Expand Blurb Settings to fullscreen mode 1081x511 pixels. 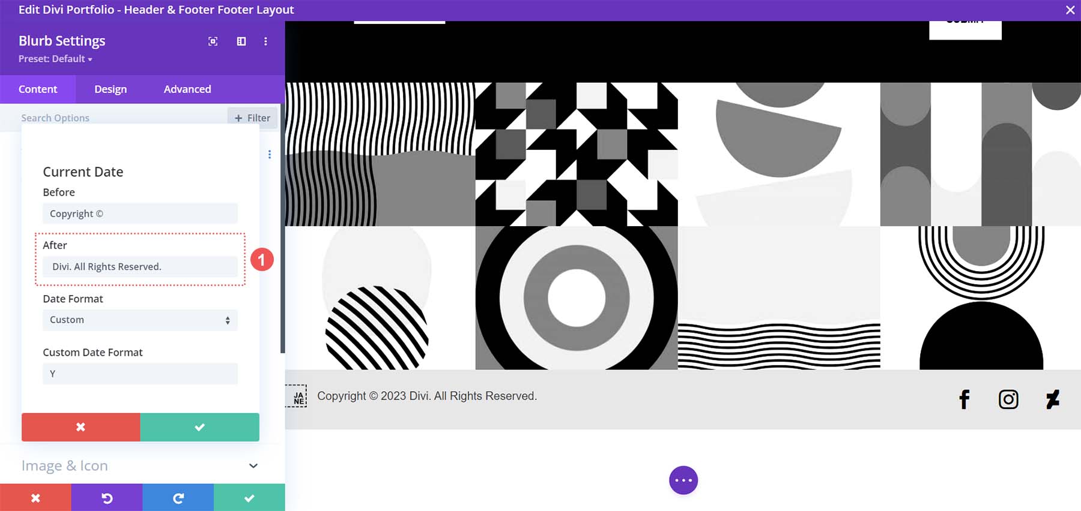213,41
